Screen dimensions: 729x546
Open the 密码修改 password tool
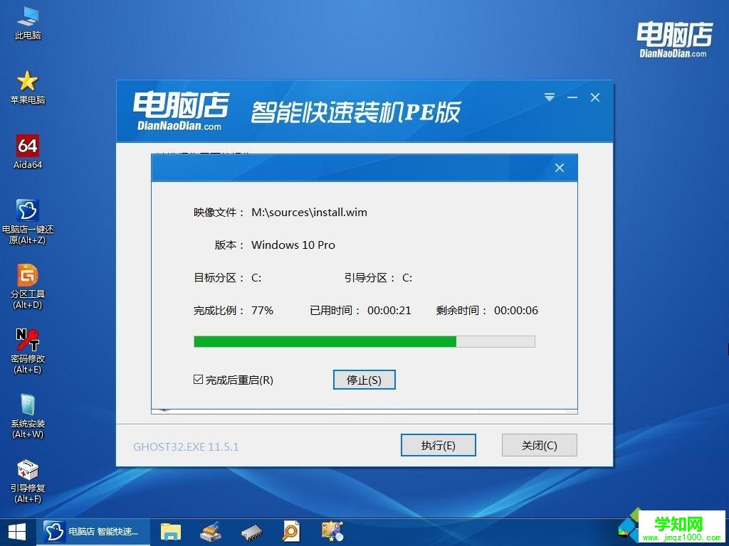coord(27,345)
